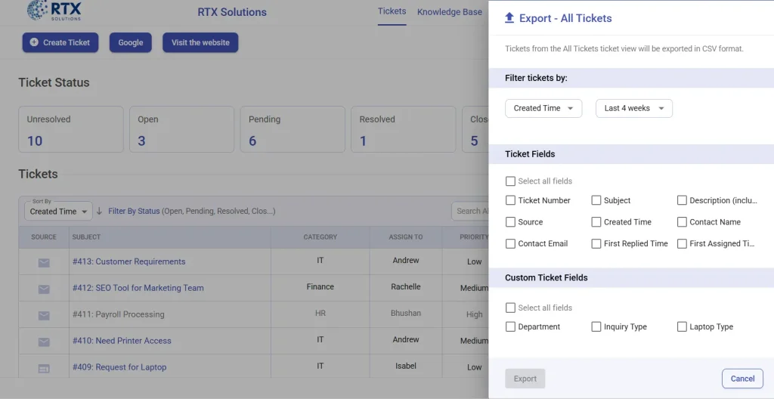
Task: Click the CATEGORY column header
Action: (320, 237)
